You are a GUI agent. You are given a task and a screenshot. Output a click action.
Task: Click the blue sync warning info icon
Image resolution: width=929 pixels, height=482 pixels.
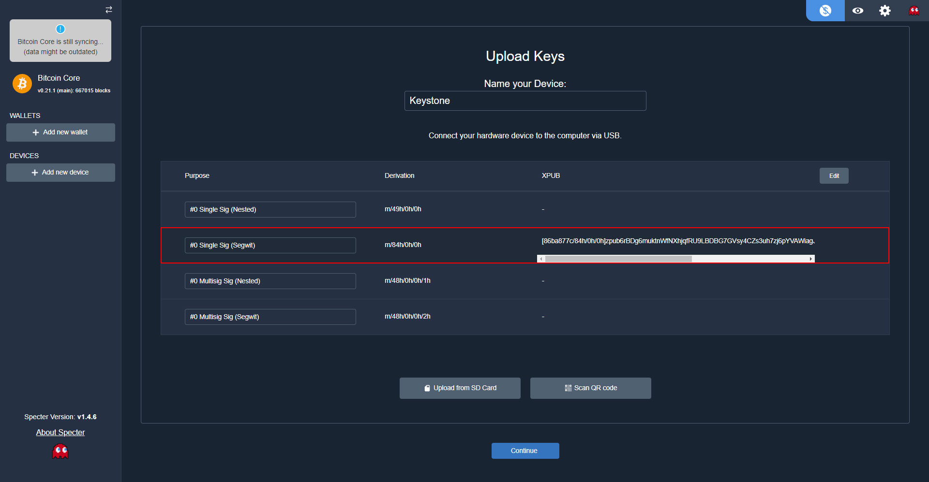pyautogui.click(x=60, y=29)
